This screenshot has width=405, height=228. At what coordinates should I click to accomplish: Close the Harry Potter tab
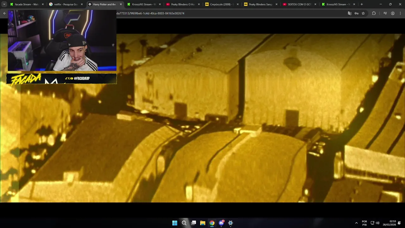tap(121, 4)
